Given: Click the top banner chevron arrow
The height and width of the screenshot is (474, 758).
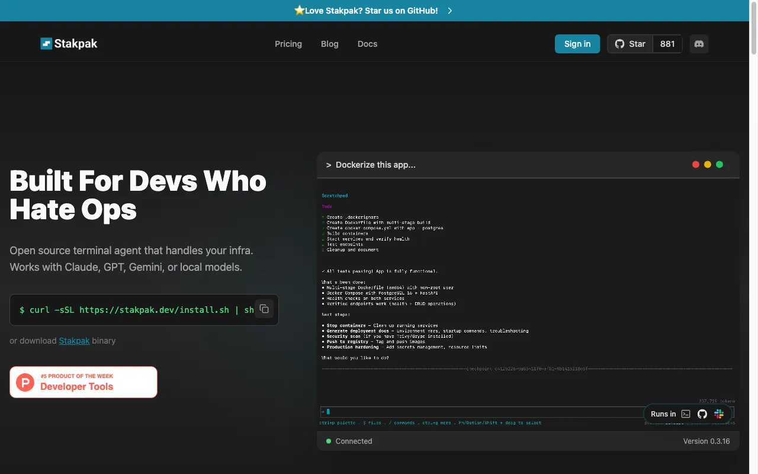Looking at the screenshot, I should click(x=450, y=11).
